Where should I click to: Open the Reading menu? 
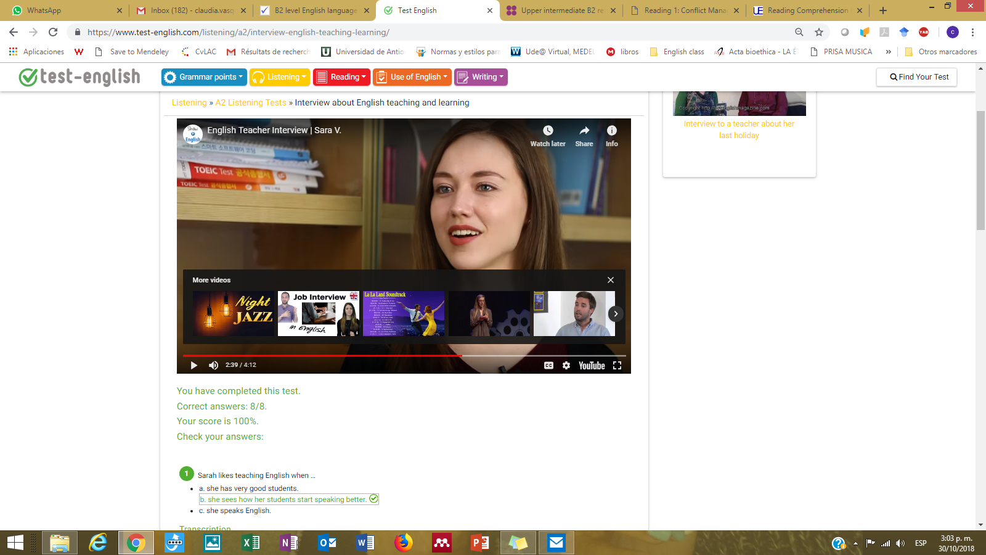coord(341,77)
